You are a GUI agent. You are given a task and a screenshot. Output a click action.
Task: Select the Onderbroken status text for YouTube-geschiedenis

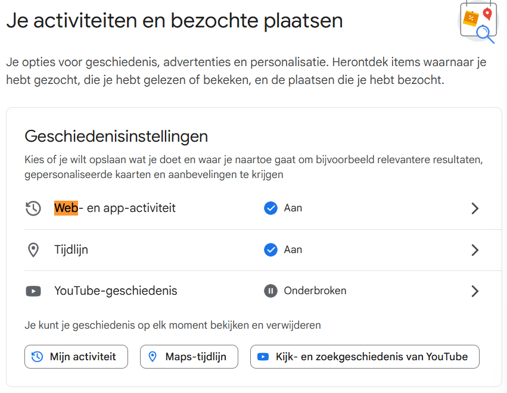pos(315,291)
